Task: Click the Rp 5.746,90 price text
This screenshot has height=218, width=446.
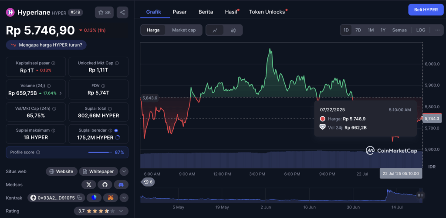Action: click(x=41, y=31)
